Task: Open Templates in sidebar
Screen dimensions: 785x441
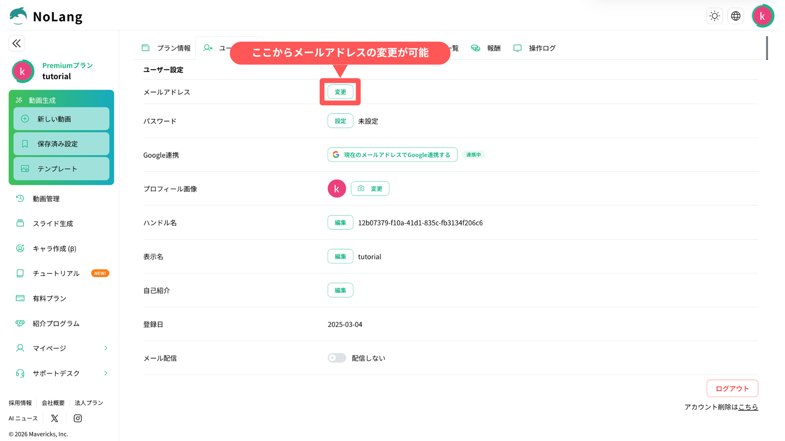Action: (61, 169)
